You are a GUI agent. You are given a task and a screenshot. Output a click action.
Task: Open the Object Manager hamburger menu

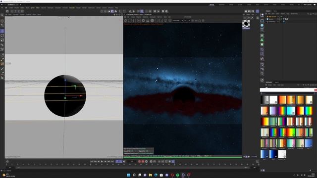pyautogui.click(x=266, y=14)
